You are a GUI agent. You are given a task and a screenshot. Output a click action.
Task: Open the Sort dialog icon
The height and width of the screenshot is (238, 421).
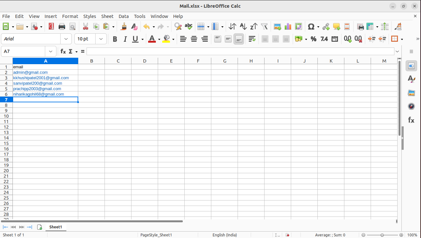click(x=232, y=27)
